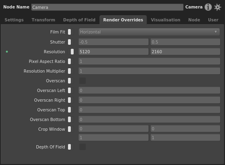Click the Shutter open field showing -0.5
The height and width of the screenshot is (165, 225).
(x=113, y=42)
